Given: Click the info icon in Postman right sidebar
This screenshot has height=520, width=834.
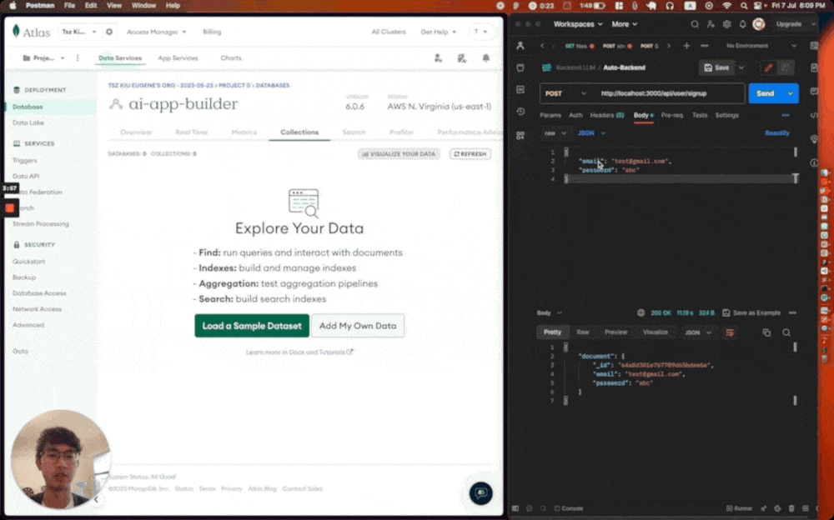Looking at the screenshot, I should (x=814, y=162).
